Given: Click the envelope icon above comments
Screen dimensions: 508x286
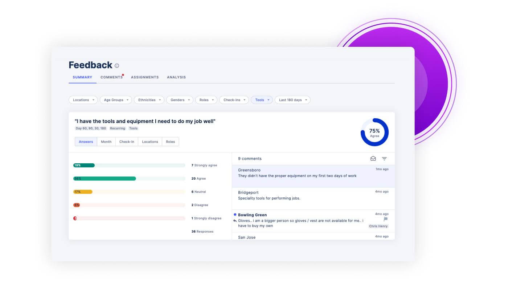Looking at the screenshot, I should [373, 159].
